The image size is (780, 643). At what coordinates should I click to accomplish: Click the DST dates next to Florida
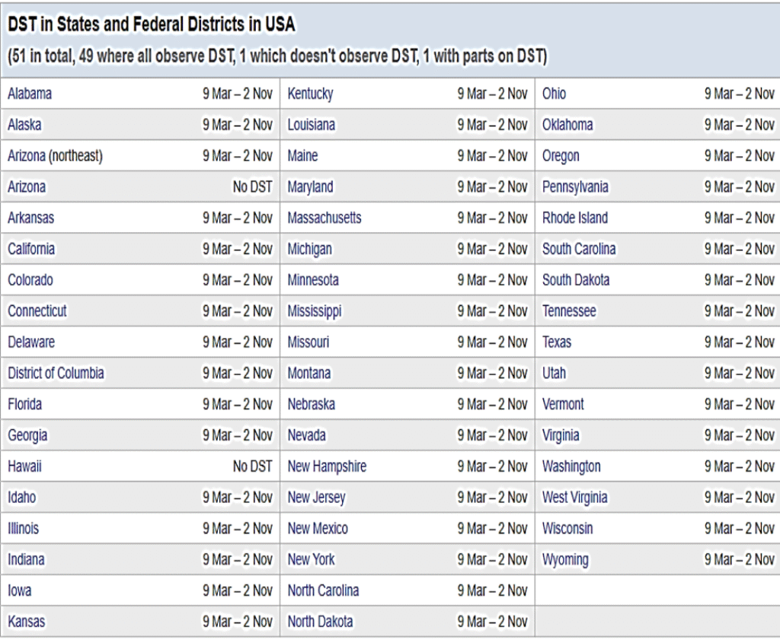(237, 405)
